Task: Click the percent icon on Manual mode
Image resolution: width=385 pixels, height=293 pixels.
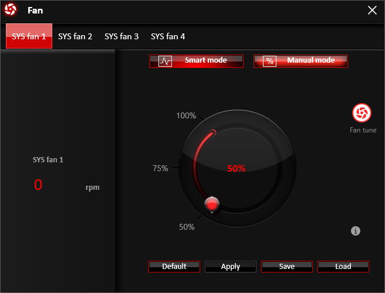Action: (x=269, y=62)
